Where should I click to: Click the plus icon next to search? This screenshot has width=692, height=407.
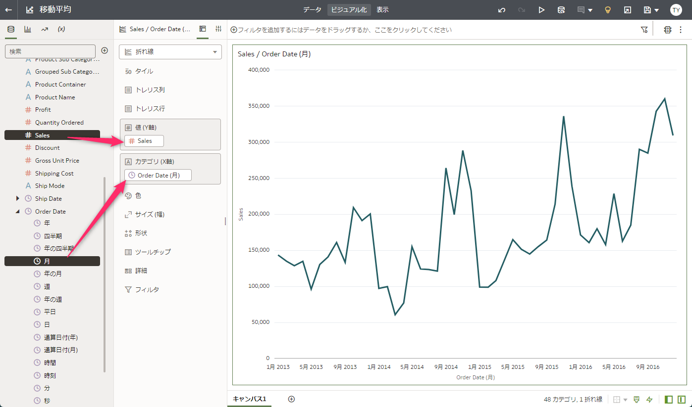[105, 50]
